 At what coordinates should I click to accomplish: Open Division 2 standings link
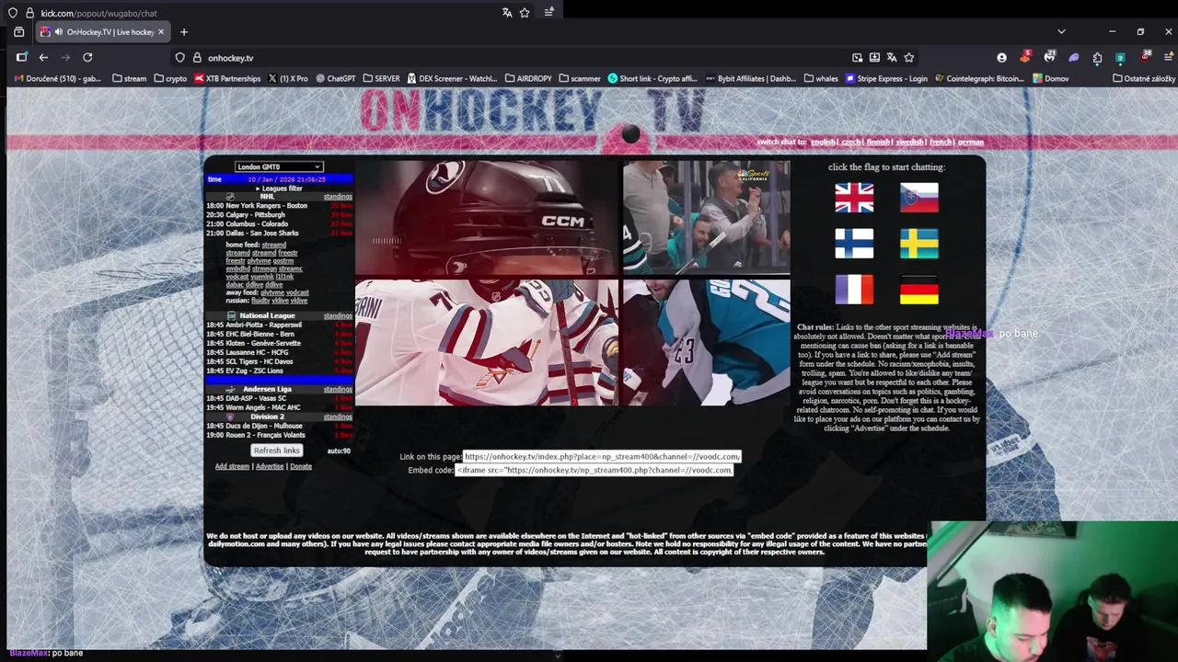(338, 417)
